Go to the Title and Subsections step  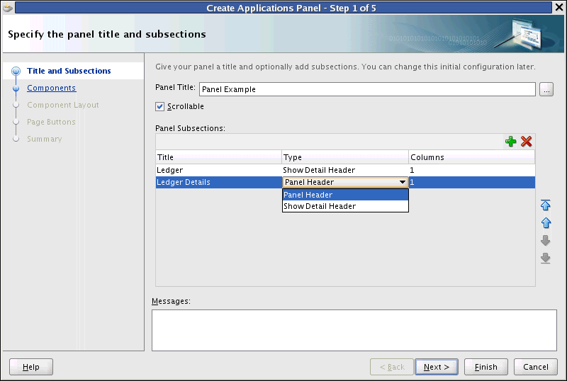point(69,71)
